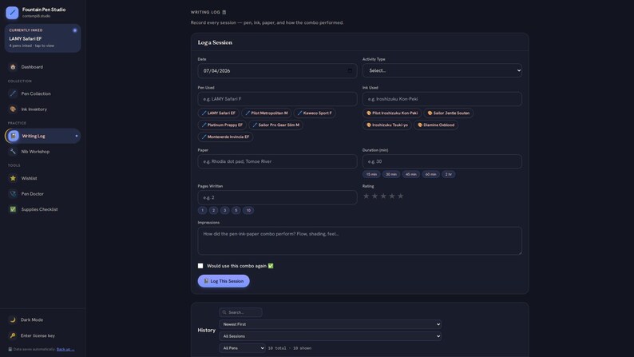
Task: Open the Wishlist tool
Action: point(42,178)
